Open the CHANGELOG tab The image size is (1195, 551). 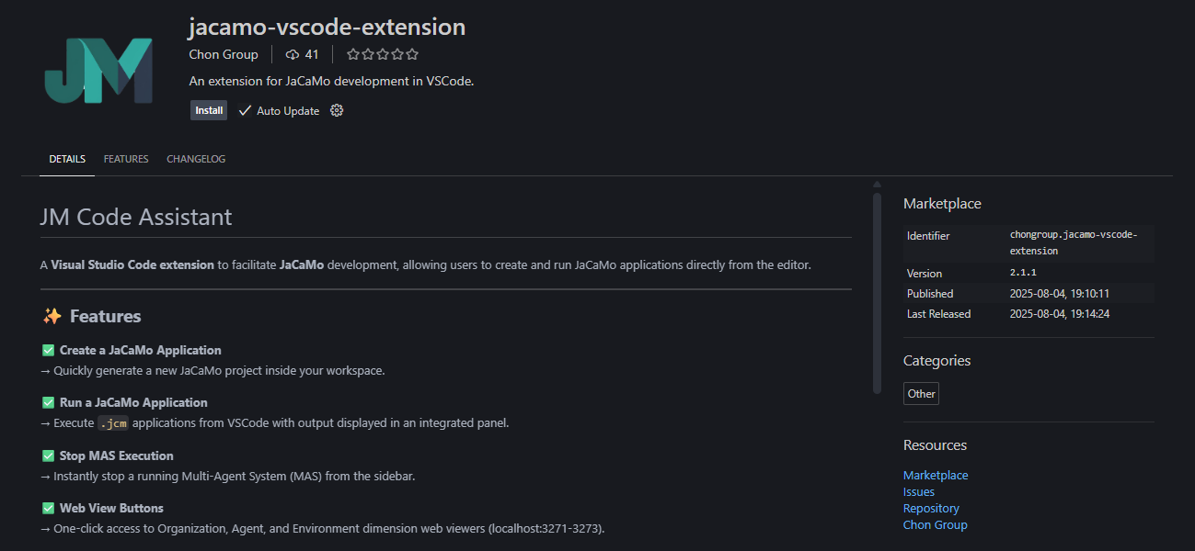[196, 159]
